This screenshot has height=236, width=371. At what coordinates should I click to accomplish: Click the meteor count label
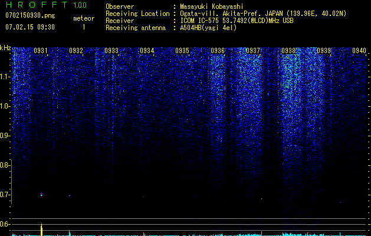click(x=84, y=18)
